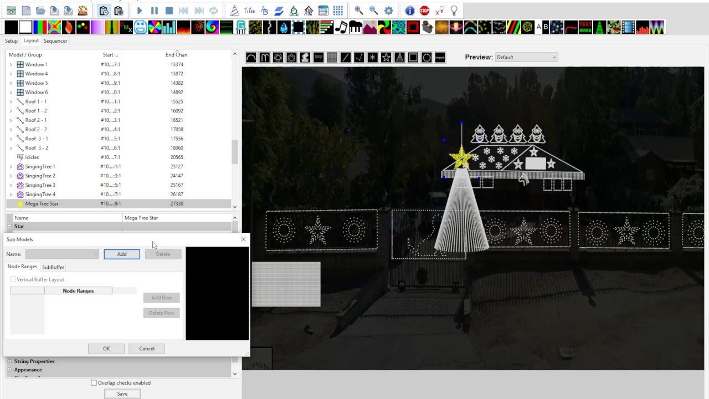
Task: Expand the SingingTree 1 row
Action: (11, 167)
